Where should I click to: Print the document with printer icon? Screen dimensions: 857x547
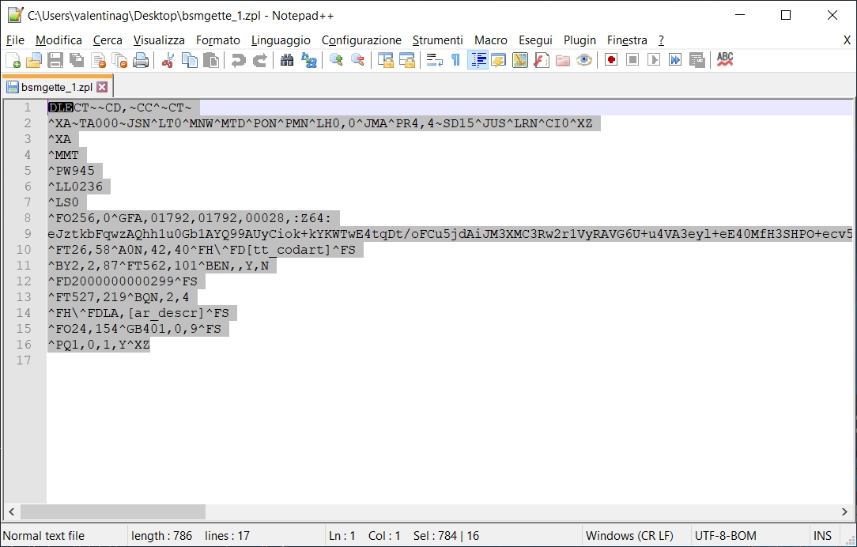[141, 60]
